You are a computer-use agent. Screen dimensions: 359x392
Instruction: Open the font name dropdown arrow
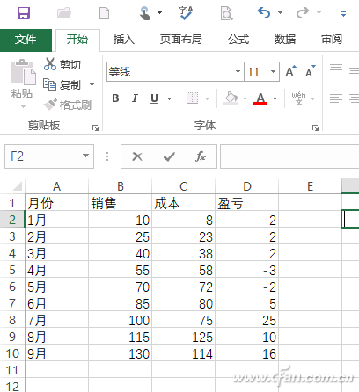point(238,71)
